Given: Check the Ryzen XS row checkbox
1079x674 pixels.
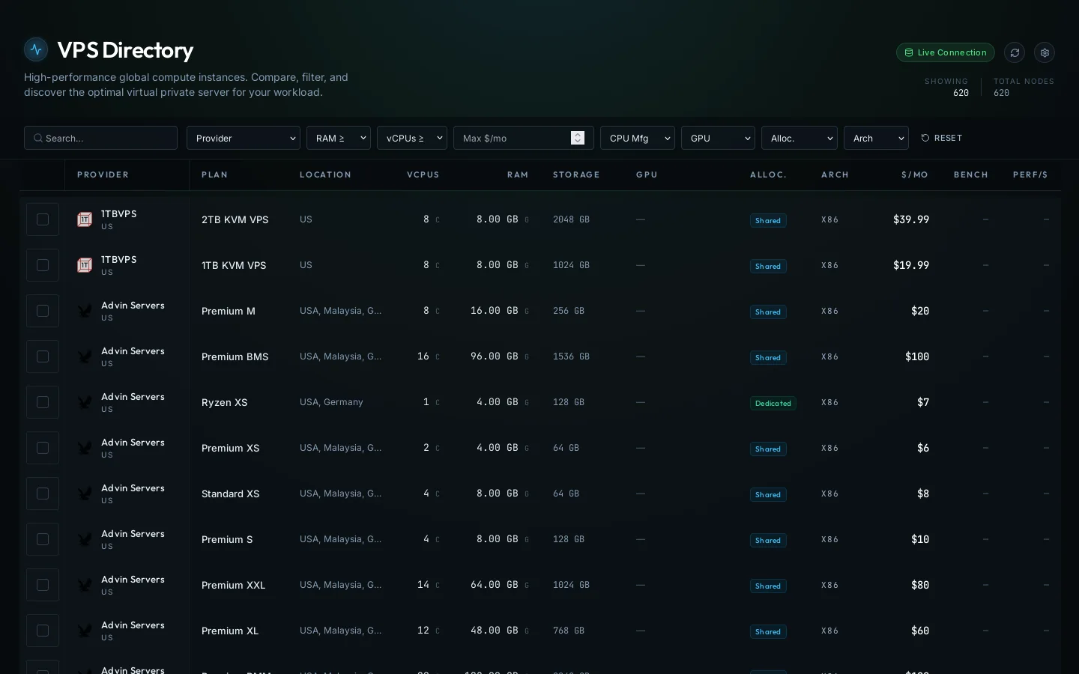Looking at the screenshot, I should pyautogui.click(x=43, y=402).
